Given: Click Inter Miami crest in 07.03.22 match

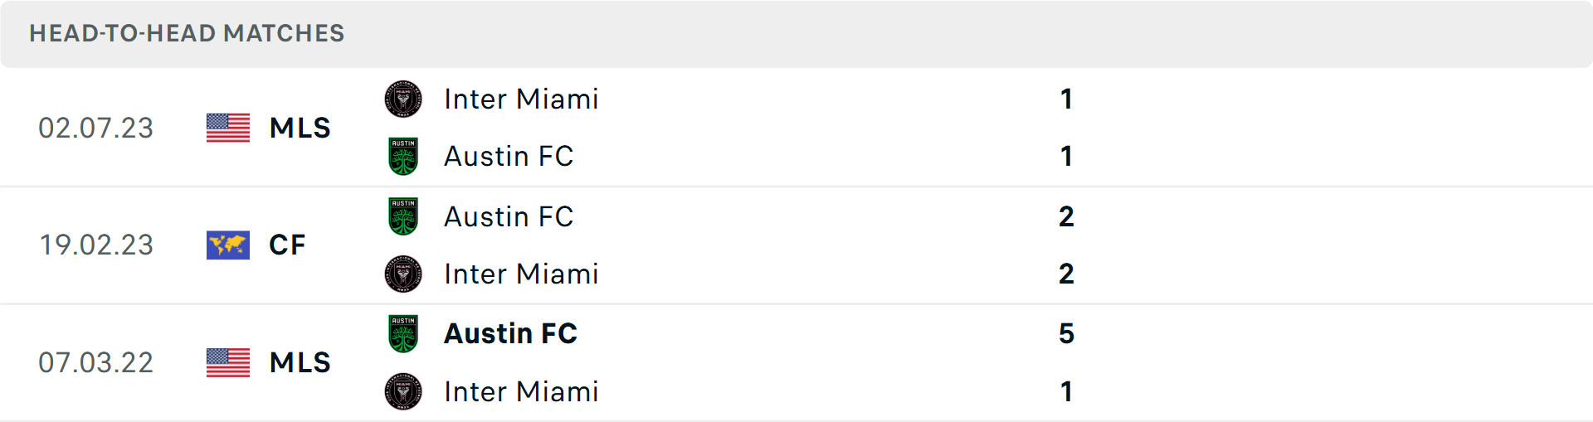Looking at the screenshot, I should pos(403,392).
